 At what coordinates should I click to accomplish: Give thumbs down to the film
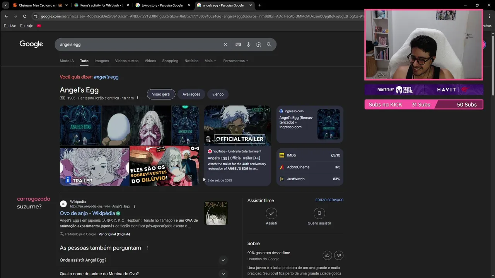(339, 255)
